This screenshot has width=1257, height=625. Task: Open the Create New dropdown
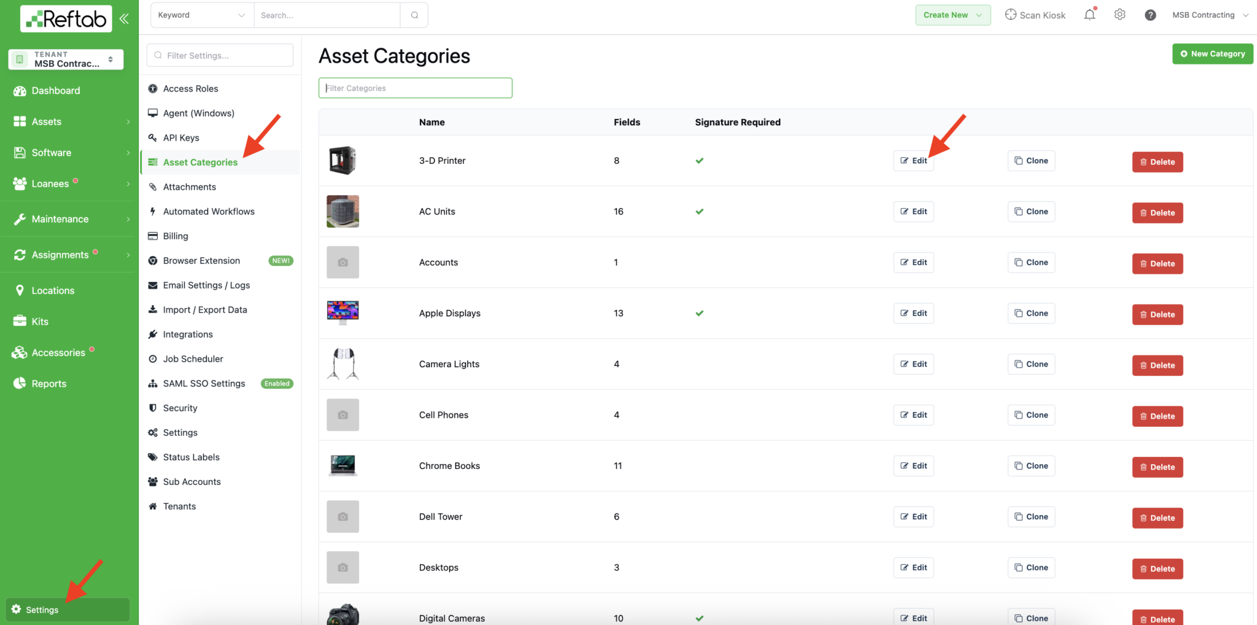(953, 15)
